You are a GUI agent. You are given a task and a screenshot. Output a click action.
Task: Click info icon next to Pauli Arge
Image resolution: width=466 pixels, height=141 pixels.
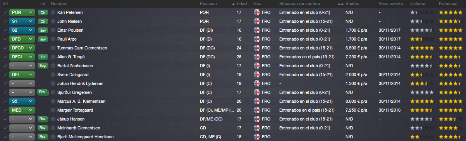53,39
